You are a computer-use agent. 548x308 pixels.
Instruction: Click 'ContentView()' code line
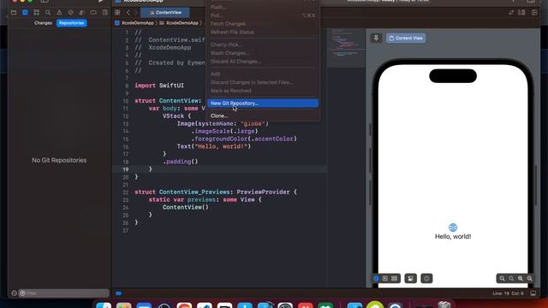(186, 207)
